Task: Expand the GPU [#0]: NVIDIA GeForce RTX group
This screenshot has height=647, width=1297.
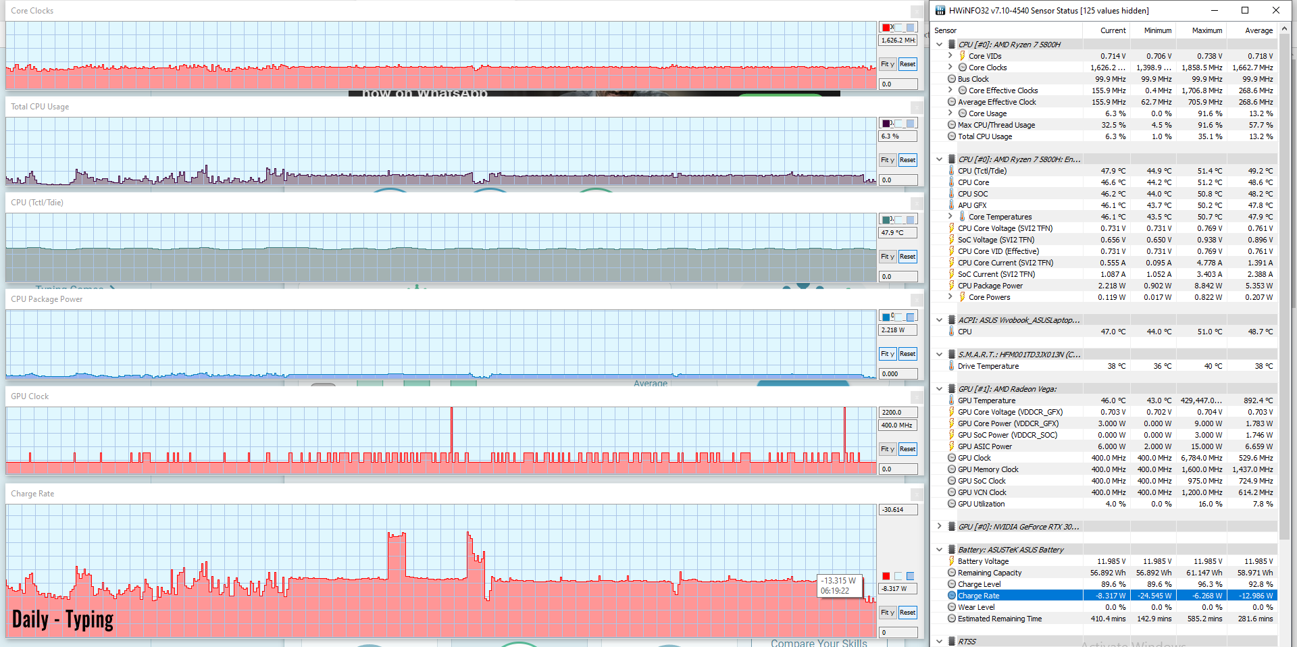Action: point(939,527)
